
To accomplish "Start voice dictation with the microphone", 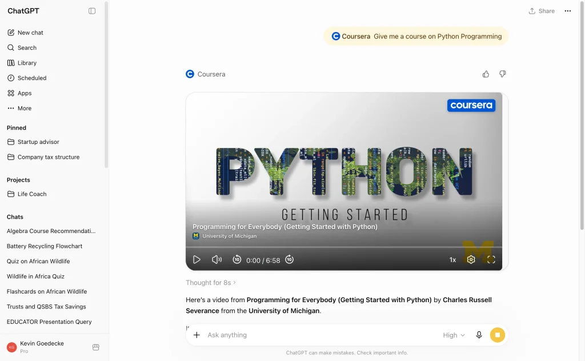I will pyautogui.click(x=479, y=335).
